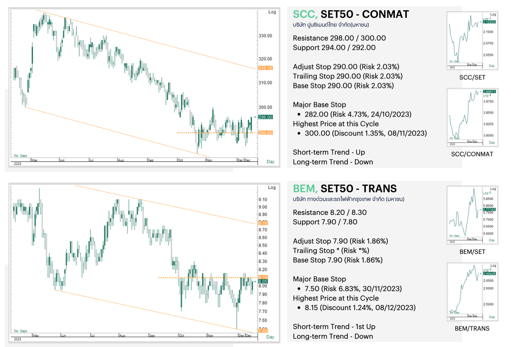The height and width of the screenshot is (347, 511).
Task: Click the SCC chart 'Log' scale label
Action: pos(272,12)
